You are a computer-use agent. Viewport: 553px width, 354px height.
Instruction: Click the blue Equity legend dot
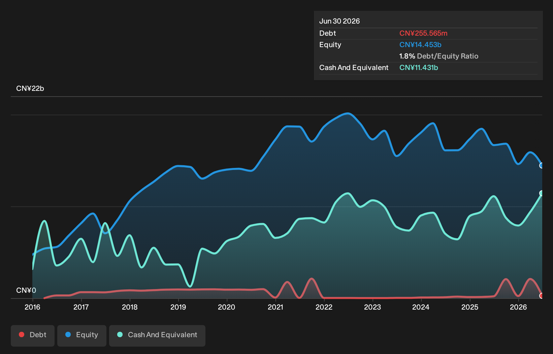tap(68, 334)
